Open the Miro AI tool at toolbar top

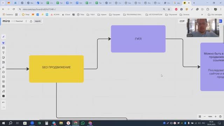3,37
